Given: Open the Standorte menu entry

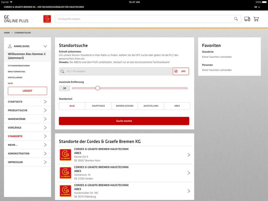Looking at the screenshot, I should (28, 136).
